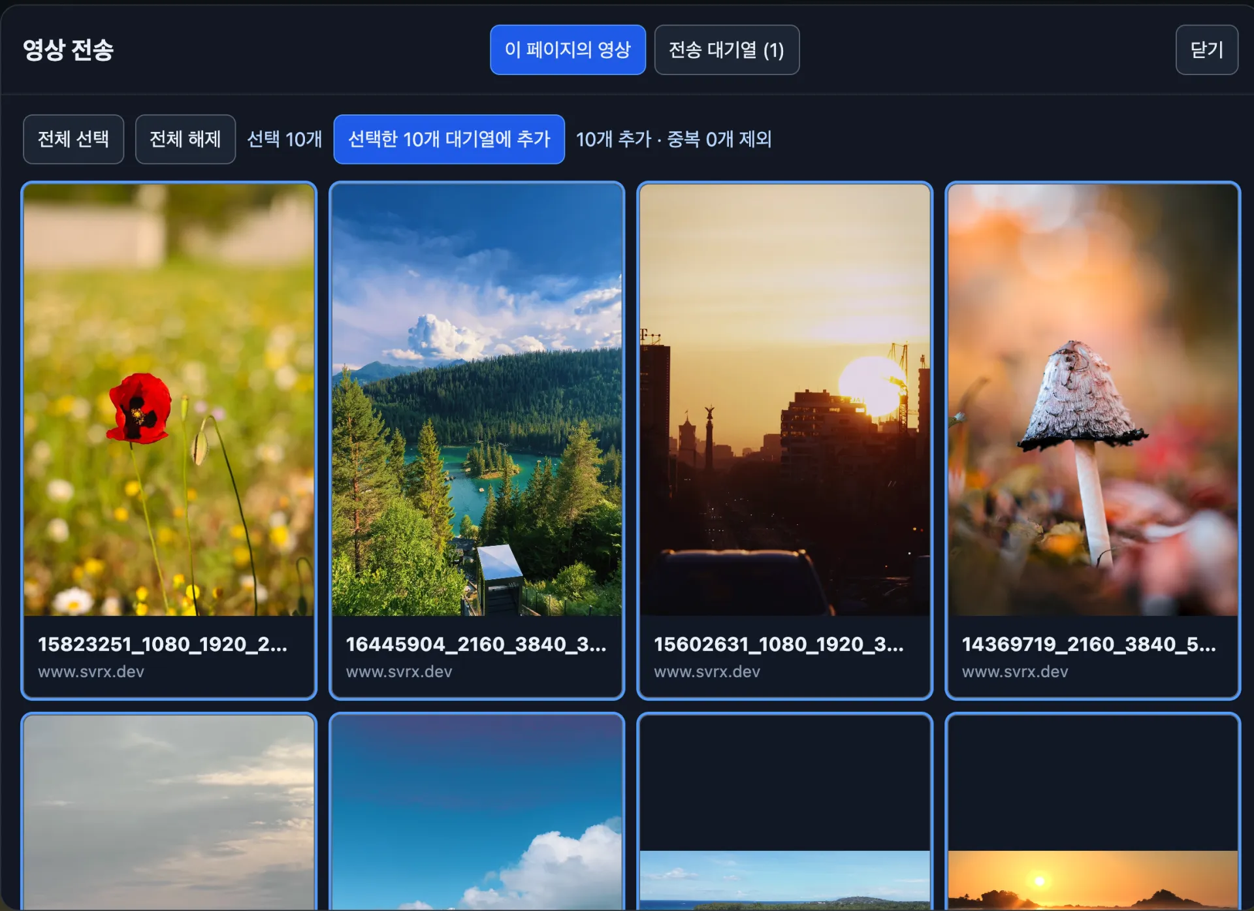Select the red poppy flower thumbnail
The image size is (1254, 911).
[169, 400]
